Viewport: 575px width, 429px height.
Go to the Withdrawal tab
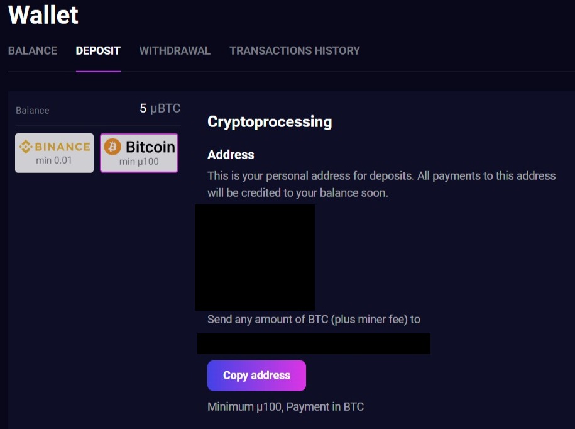tap(175, 51)
